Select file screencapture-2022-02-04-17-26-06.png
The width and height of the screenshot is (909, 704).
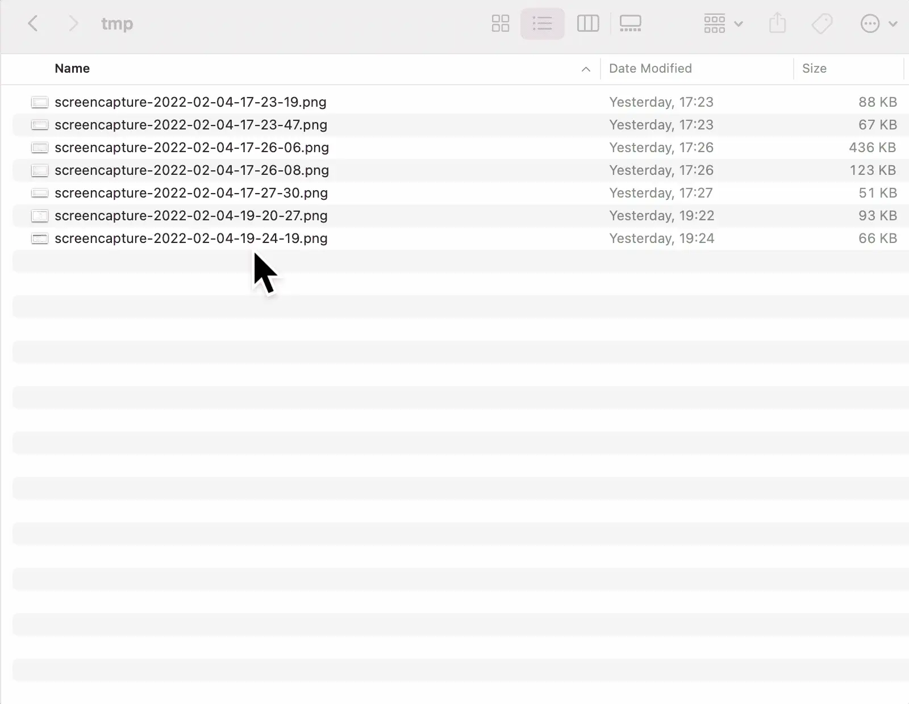tap(191, 148)
